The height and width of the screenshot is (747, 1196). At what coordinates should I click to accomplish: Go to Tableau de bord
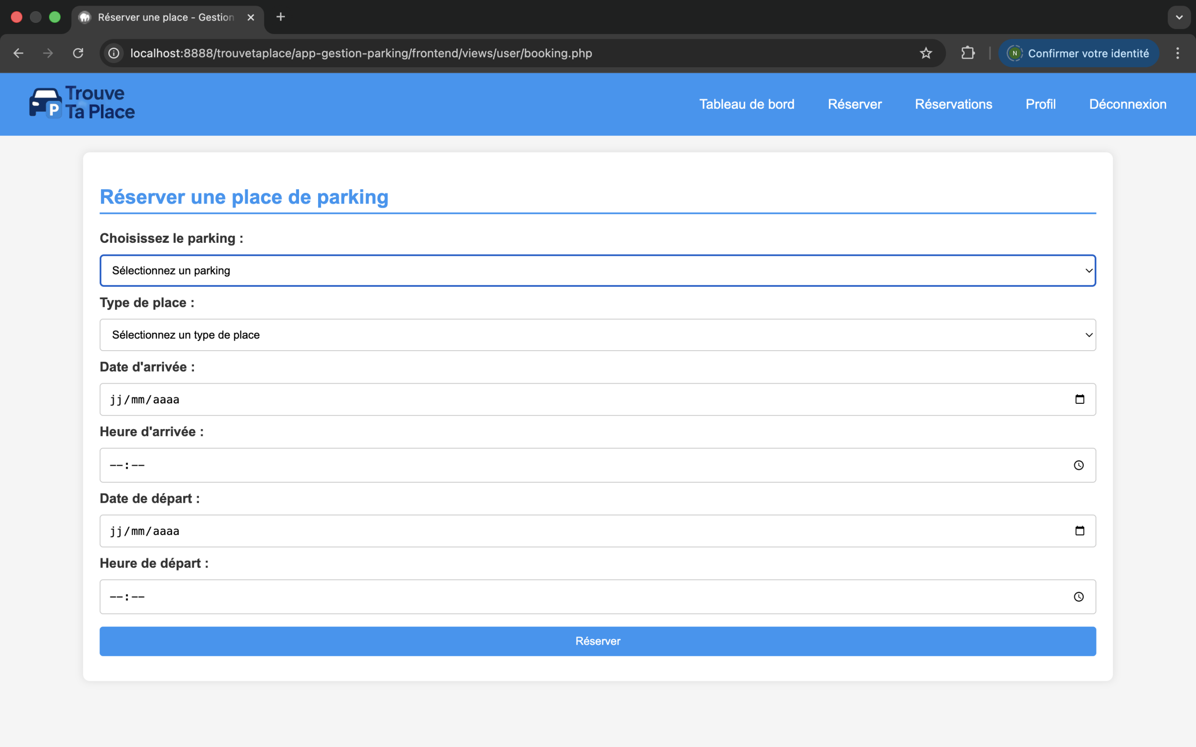[x=746, y=104]
